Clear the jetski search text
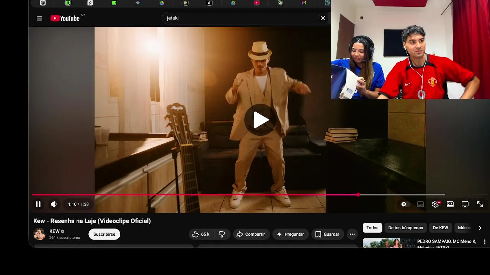Viewport: 490px width, 275px height. coord(323,18)
